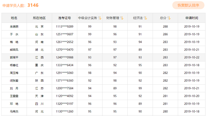
Task: Select the 所在地区 column header
Action: 39,18
